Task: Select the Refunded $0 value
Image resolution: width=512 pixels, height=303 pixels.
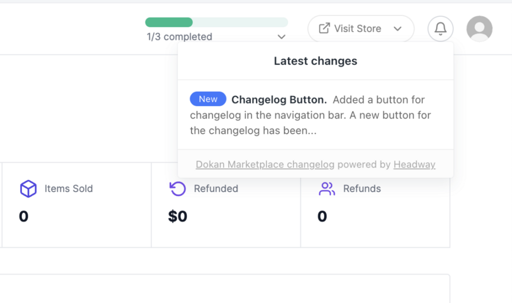Action: [177, 216]
